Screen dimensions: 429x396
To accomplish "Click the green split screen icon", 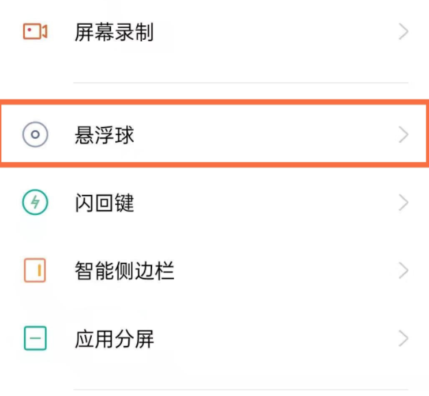I will pyautogui.click(x=34, y=338).
